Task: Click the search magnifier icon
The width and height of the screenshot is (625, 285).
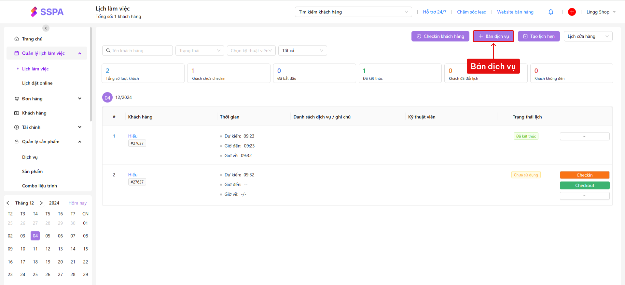Action: click(x=108, y=51)
